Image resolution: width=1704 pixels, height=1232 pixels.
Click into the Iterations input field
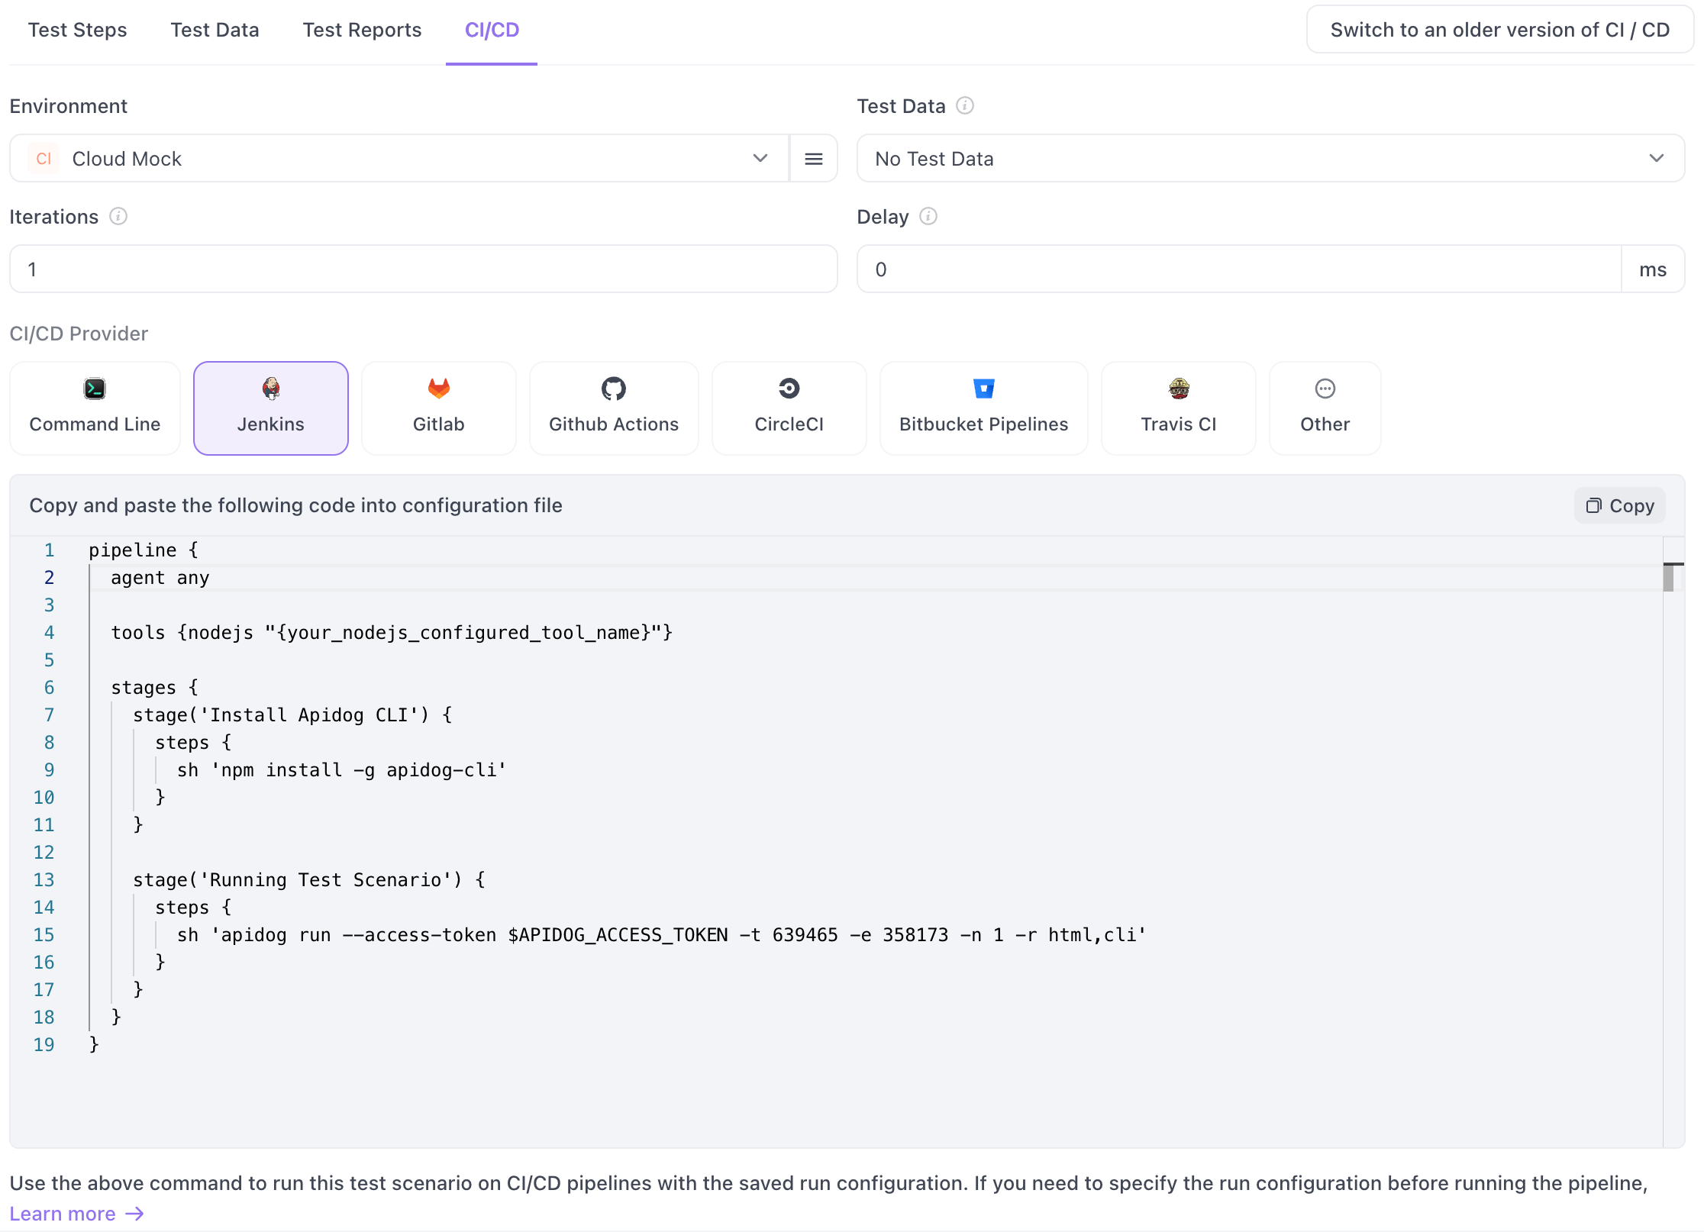423,269
